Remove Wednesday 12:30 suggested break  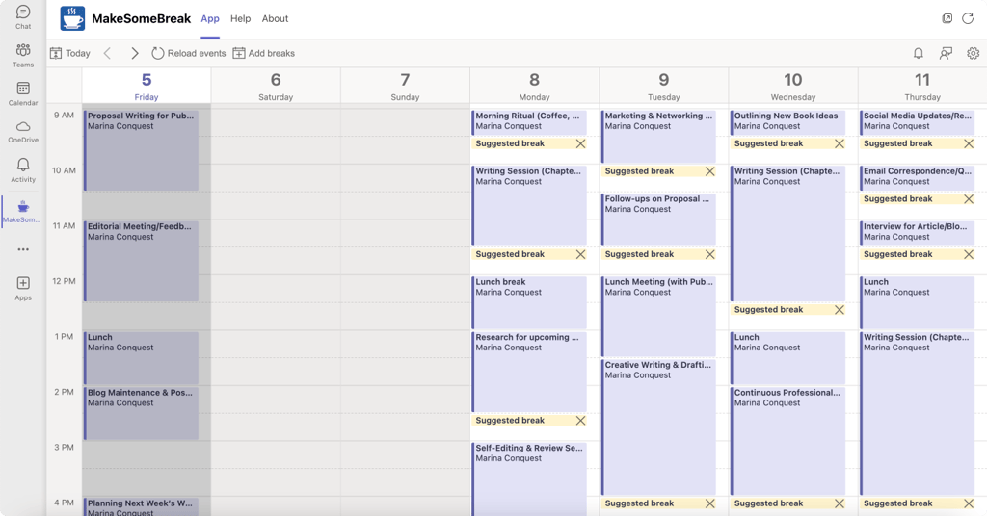(840, 310)
